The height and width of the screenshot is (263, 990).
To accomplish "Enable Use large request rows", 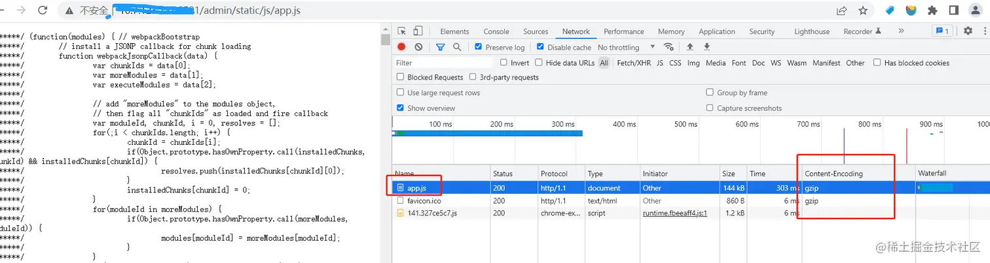I will click(x=400, y=93).
